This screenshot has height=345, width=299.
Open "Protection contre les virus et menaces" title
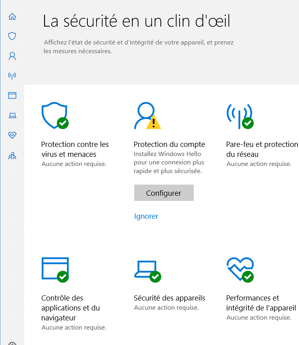(x=75, y=149)
